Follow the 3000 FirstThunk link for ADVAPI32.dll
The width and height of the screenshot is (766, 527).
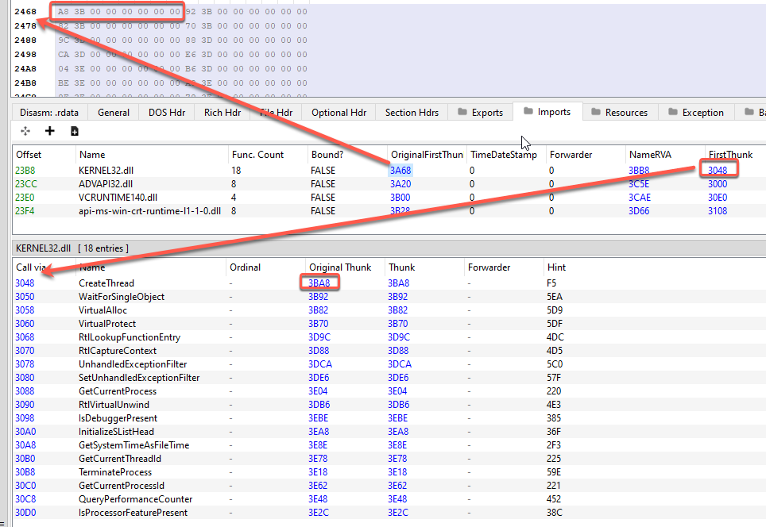click(718, 183)
